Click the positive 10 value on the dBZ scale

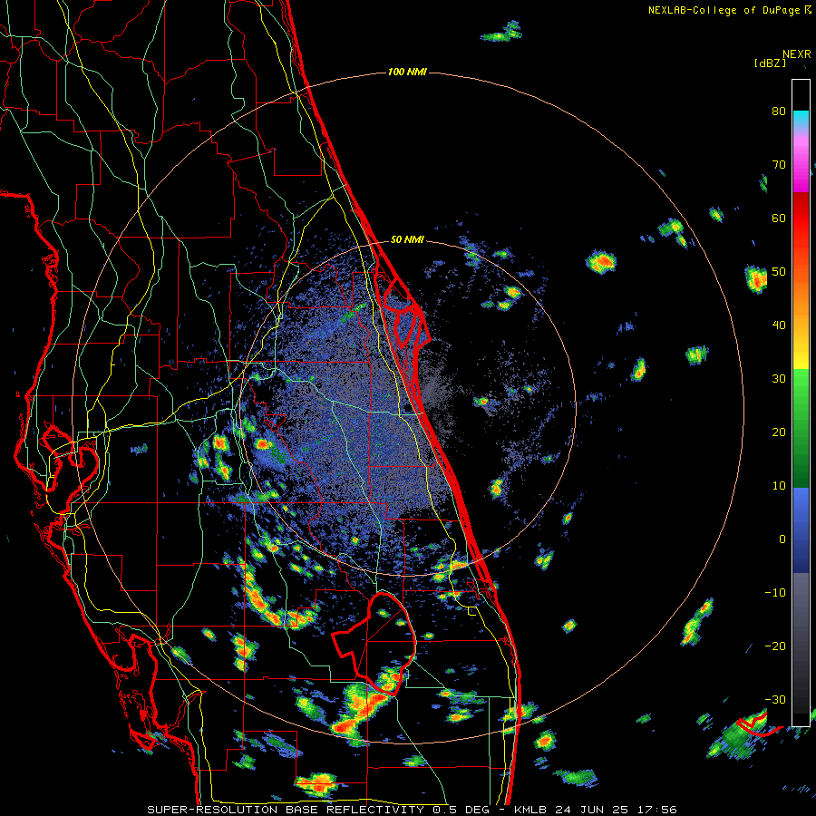(x=779, y=486)
